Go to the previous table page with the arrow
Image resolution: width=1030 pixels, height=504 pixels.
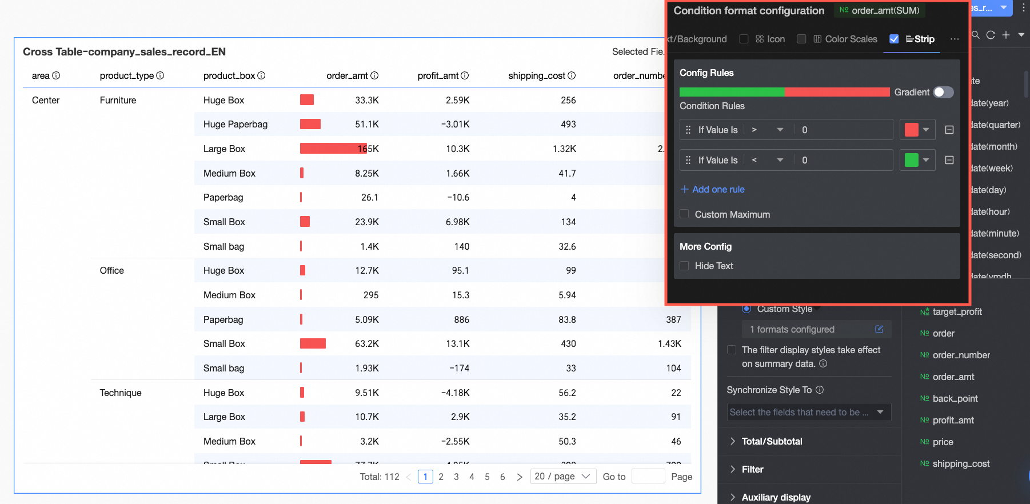click(x=409, y=477)
